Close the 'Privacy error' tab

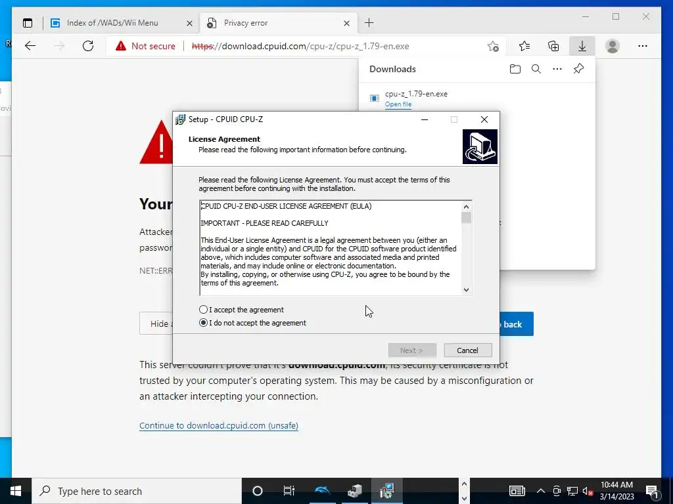coord(347,23)
